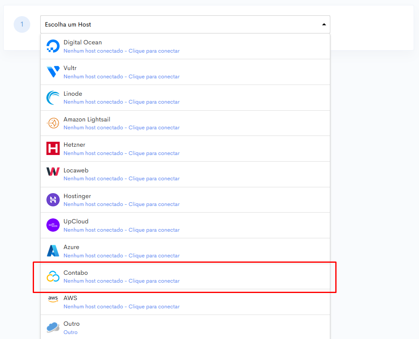This screenshot has width=419, height=339.
Task: Select Vultr host name
Action: click(x=70, y=68)
